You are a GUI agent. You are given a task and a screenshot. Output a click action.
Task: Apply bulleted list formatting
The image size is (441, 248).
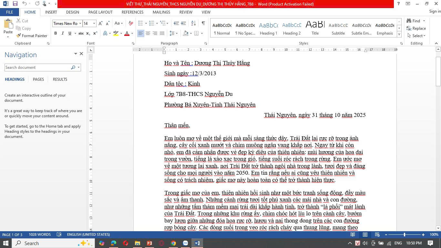click(x=140, y=23)
